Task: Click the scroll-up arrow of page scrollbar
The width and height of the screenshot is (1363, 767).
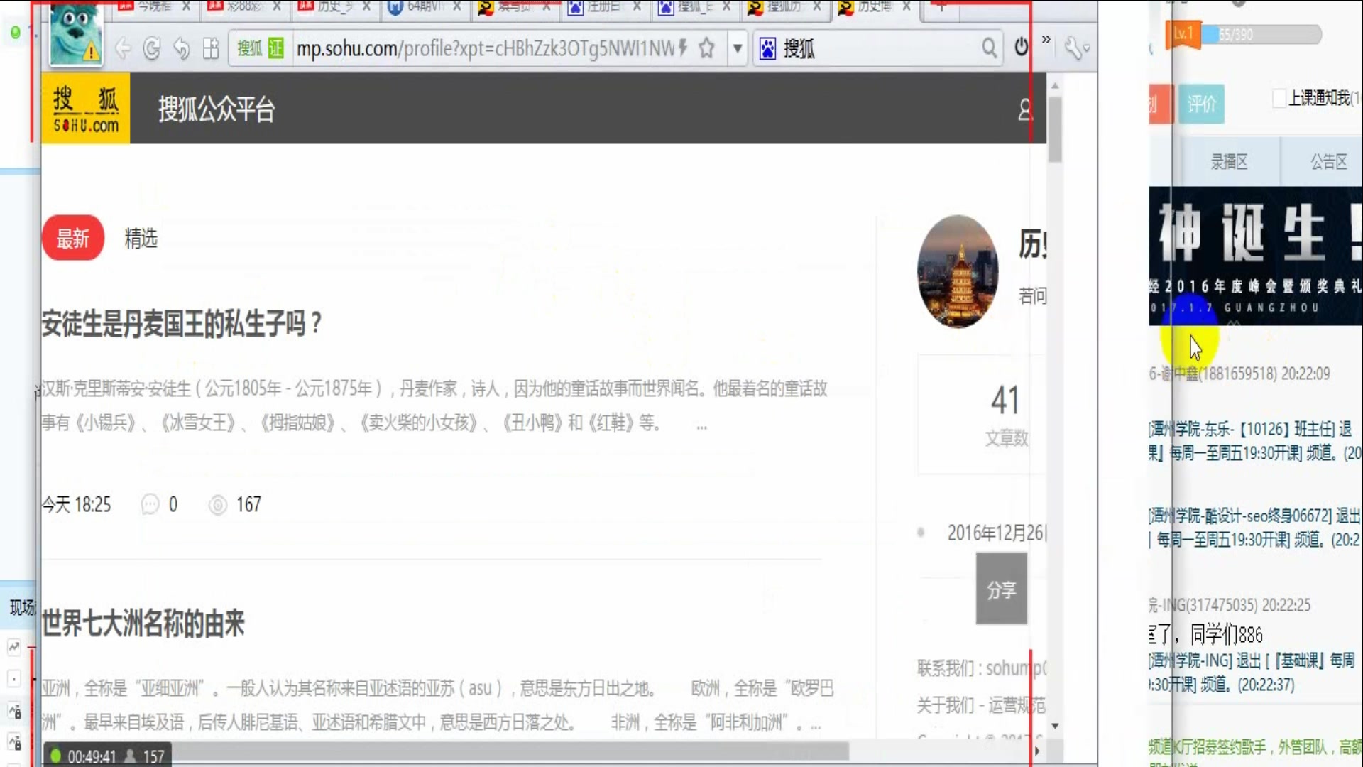Action: click(x=1055, y=85)
